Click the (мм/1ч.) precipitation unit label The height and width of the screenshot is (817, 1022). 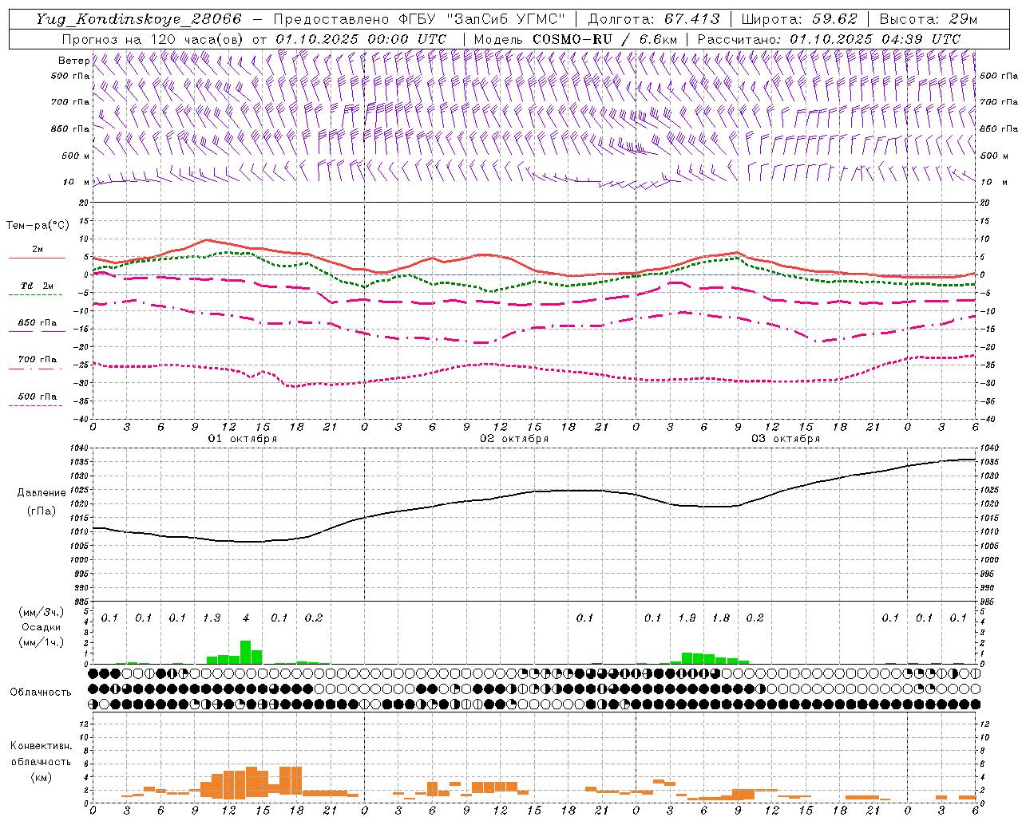(x=41, y=643)
